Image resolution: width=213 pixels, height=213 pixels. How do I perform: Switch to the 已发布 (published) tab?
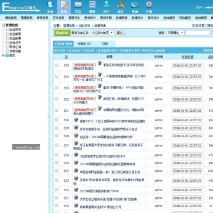(63, 44)
